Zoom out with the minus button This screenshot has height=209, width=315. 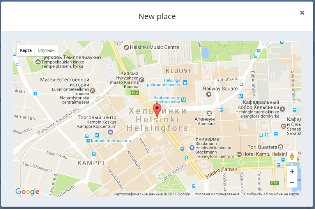point(292,182)
